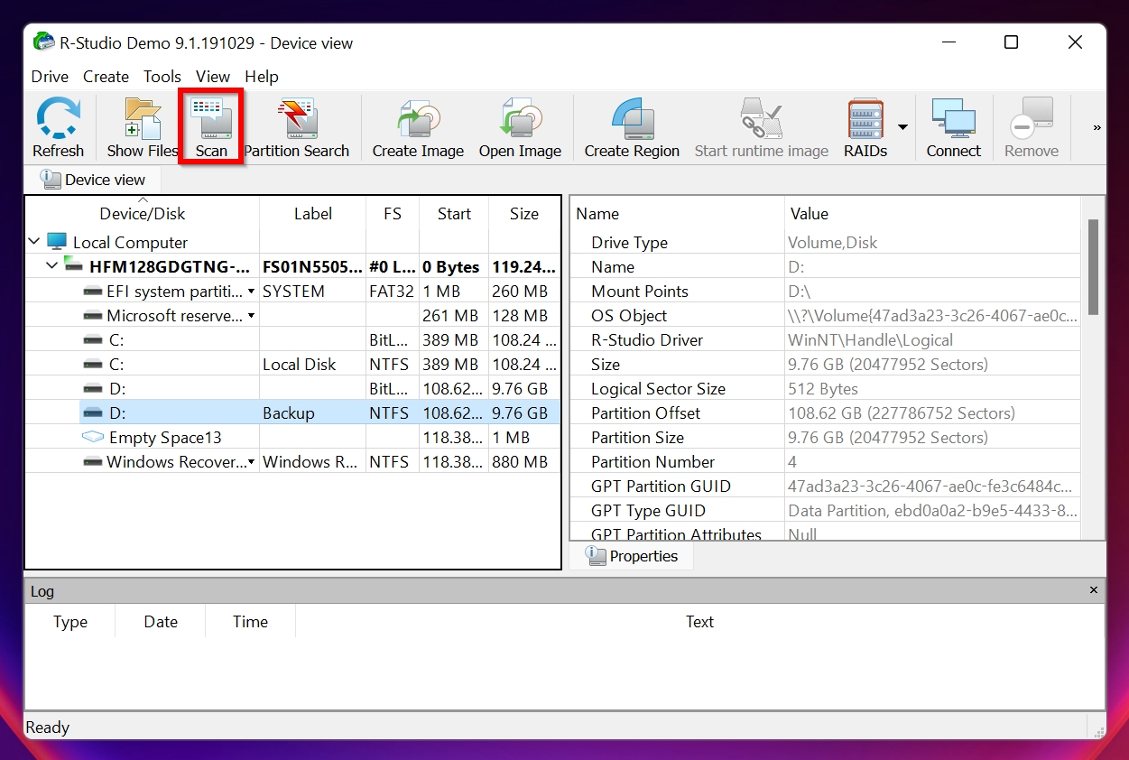The height and width of the screenshot is (760, 1129).
Task: Click the Label column header
Action: [x=313, y=214]
